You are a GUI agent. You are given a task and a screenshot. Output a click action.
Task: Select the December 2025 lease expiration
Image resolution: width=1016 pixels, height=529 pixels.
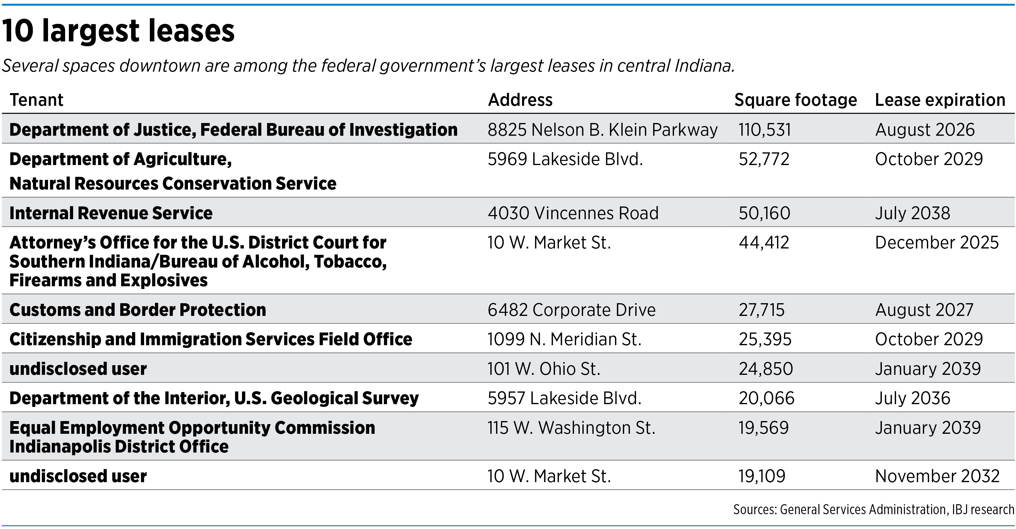[x=937, y=242]
